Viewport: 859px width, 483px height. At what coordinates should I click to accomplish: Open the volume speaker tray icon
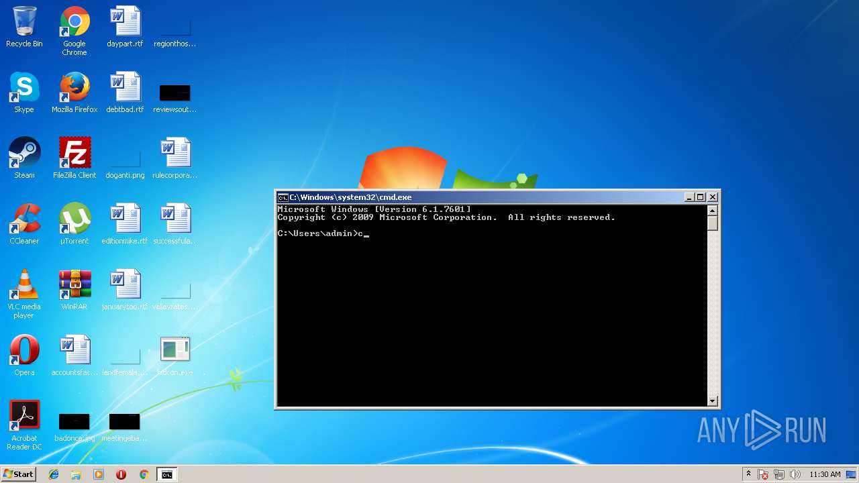(x=795, y=474)
